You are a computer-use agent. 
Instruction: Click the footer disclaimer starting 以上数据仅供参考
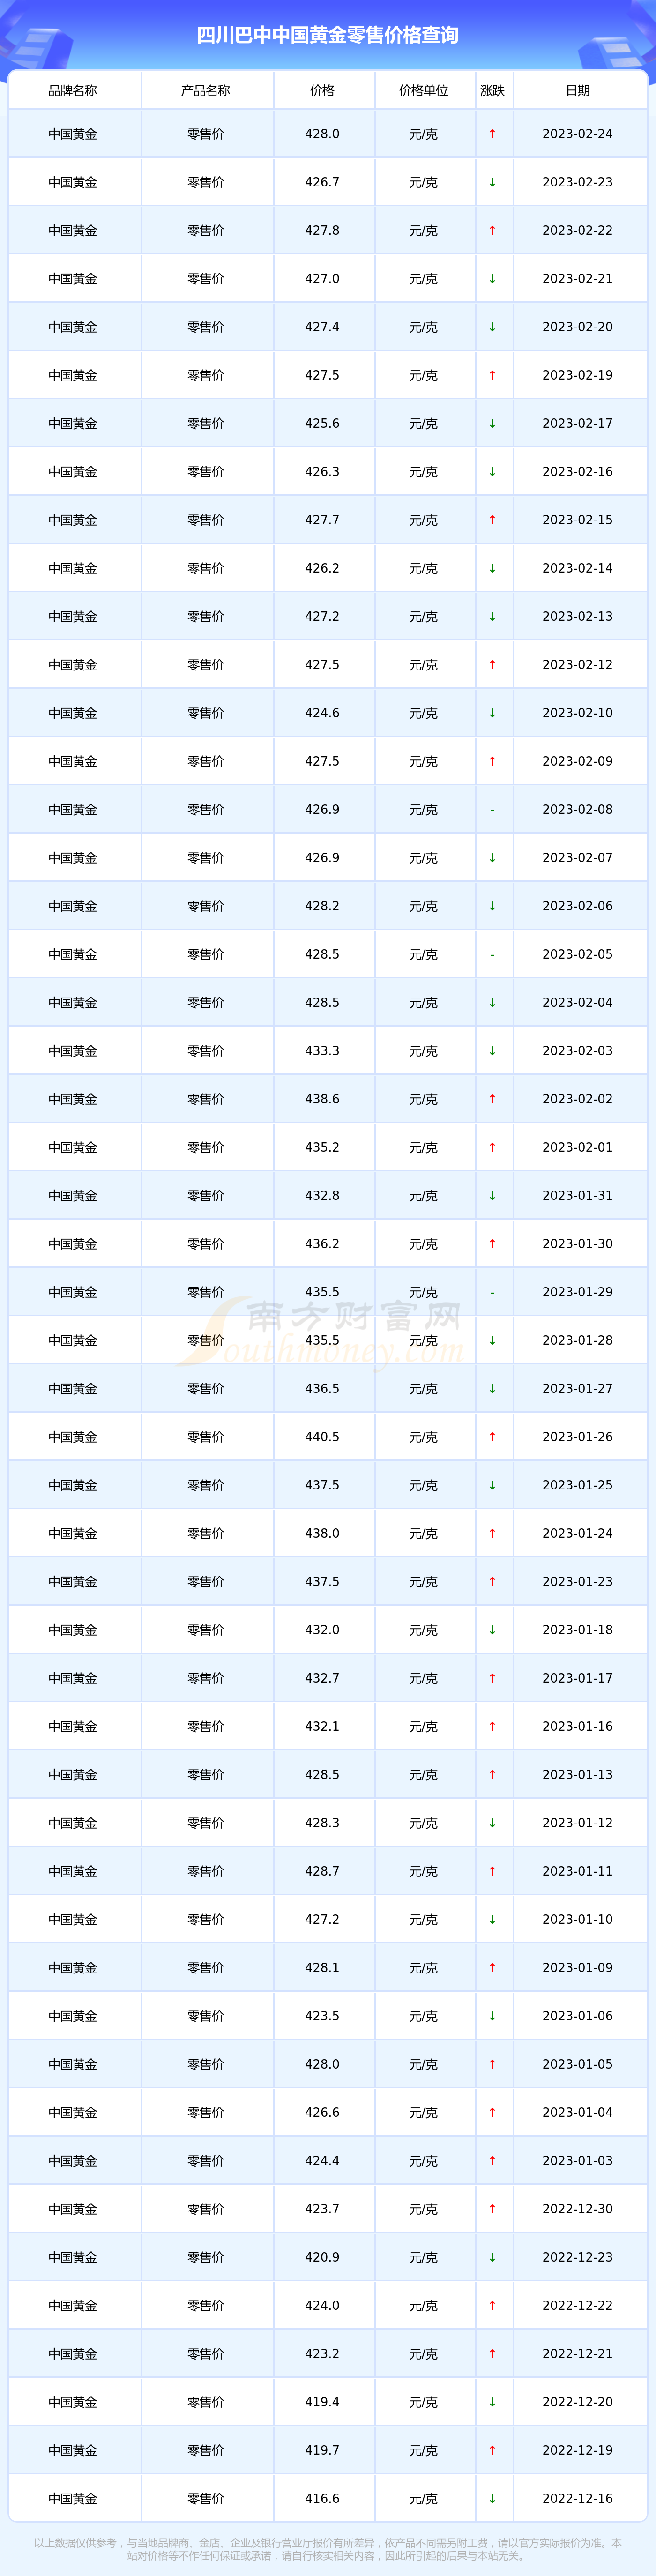coord(328,2549)
